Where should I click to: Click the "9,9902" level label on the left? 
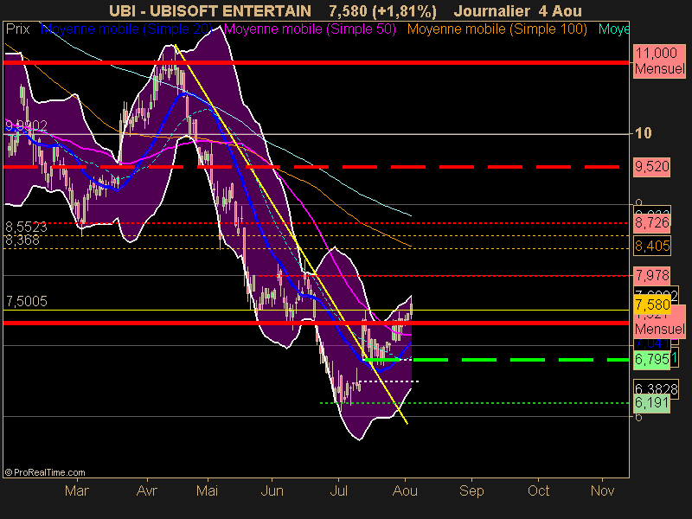click(26, 125)
